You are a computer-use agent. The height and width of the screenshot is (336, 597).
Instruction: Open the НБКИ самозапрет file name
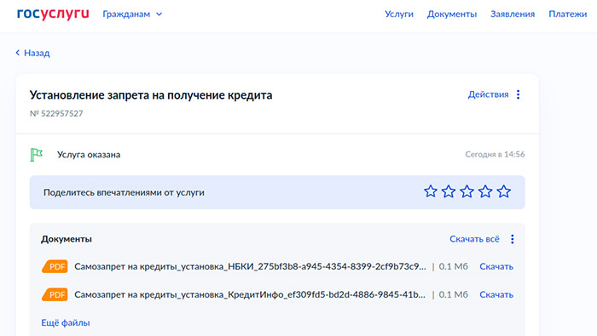tap(250, 266)
